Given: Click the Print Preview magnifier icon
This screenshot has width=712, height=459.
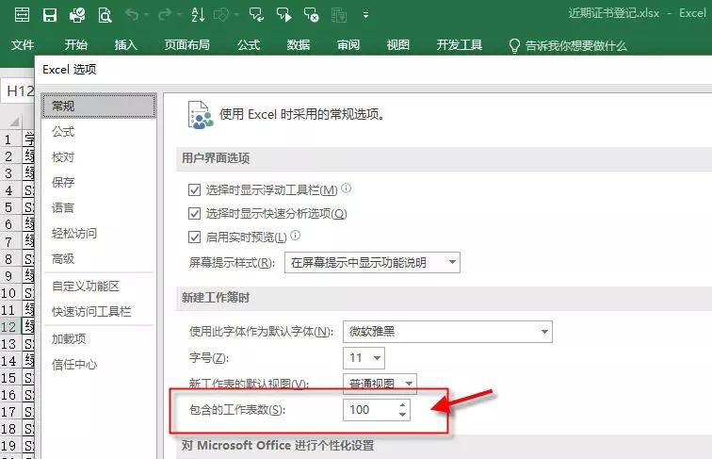Looking at the screenshot, I should pyautogui.click(x=105, y=15).
